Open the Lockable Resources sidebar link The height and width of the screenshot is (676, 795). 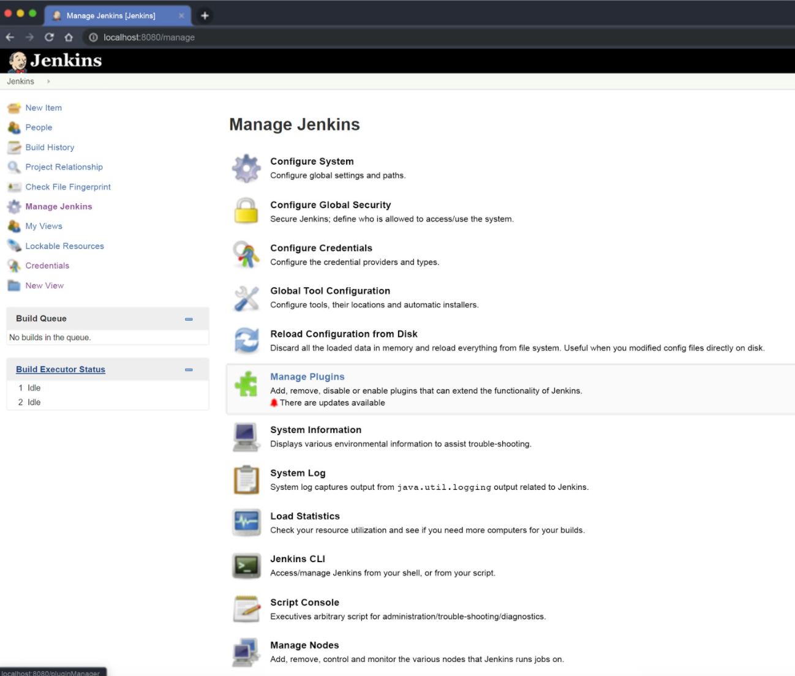(x=64, y=246)
